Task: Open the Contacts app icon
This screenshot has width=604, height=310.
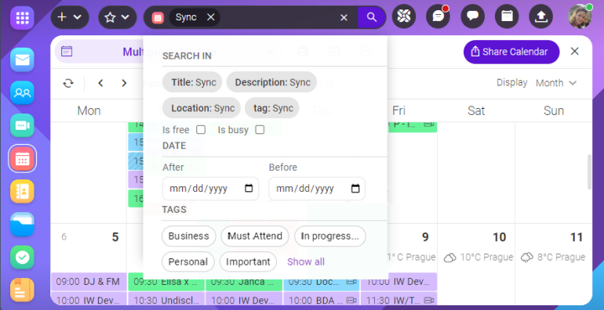Action: point(22,92)
